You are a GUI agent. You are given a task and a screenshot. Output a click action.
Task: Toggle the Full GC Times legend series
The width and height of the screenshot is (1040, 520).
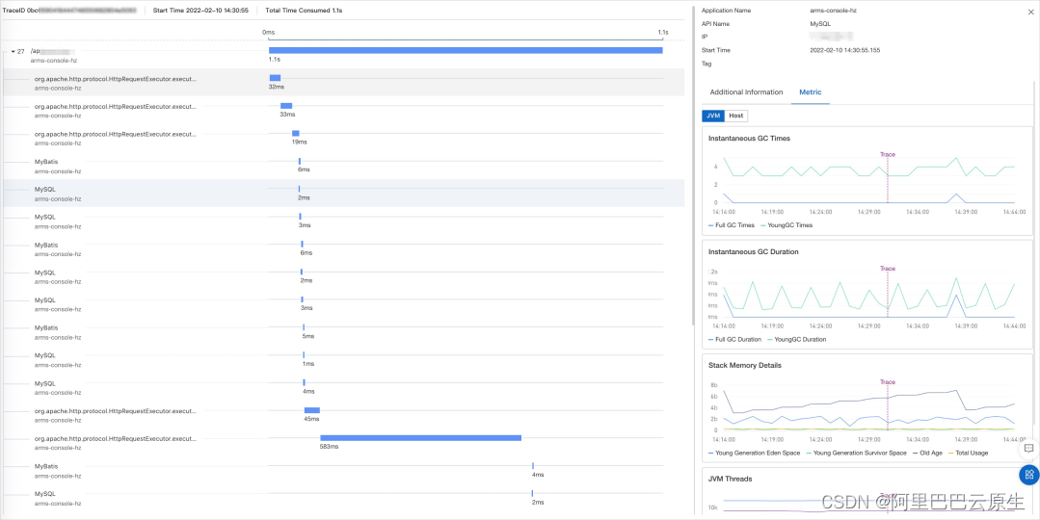click(x=733, y=225)
